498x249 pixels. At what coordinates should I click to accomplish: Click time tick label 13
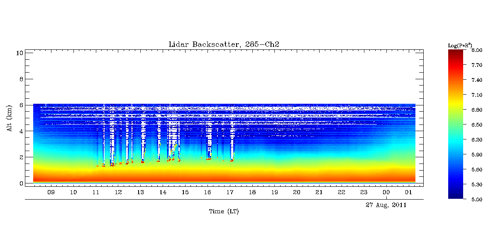tap(141, 193)
